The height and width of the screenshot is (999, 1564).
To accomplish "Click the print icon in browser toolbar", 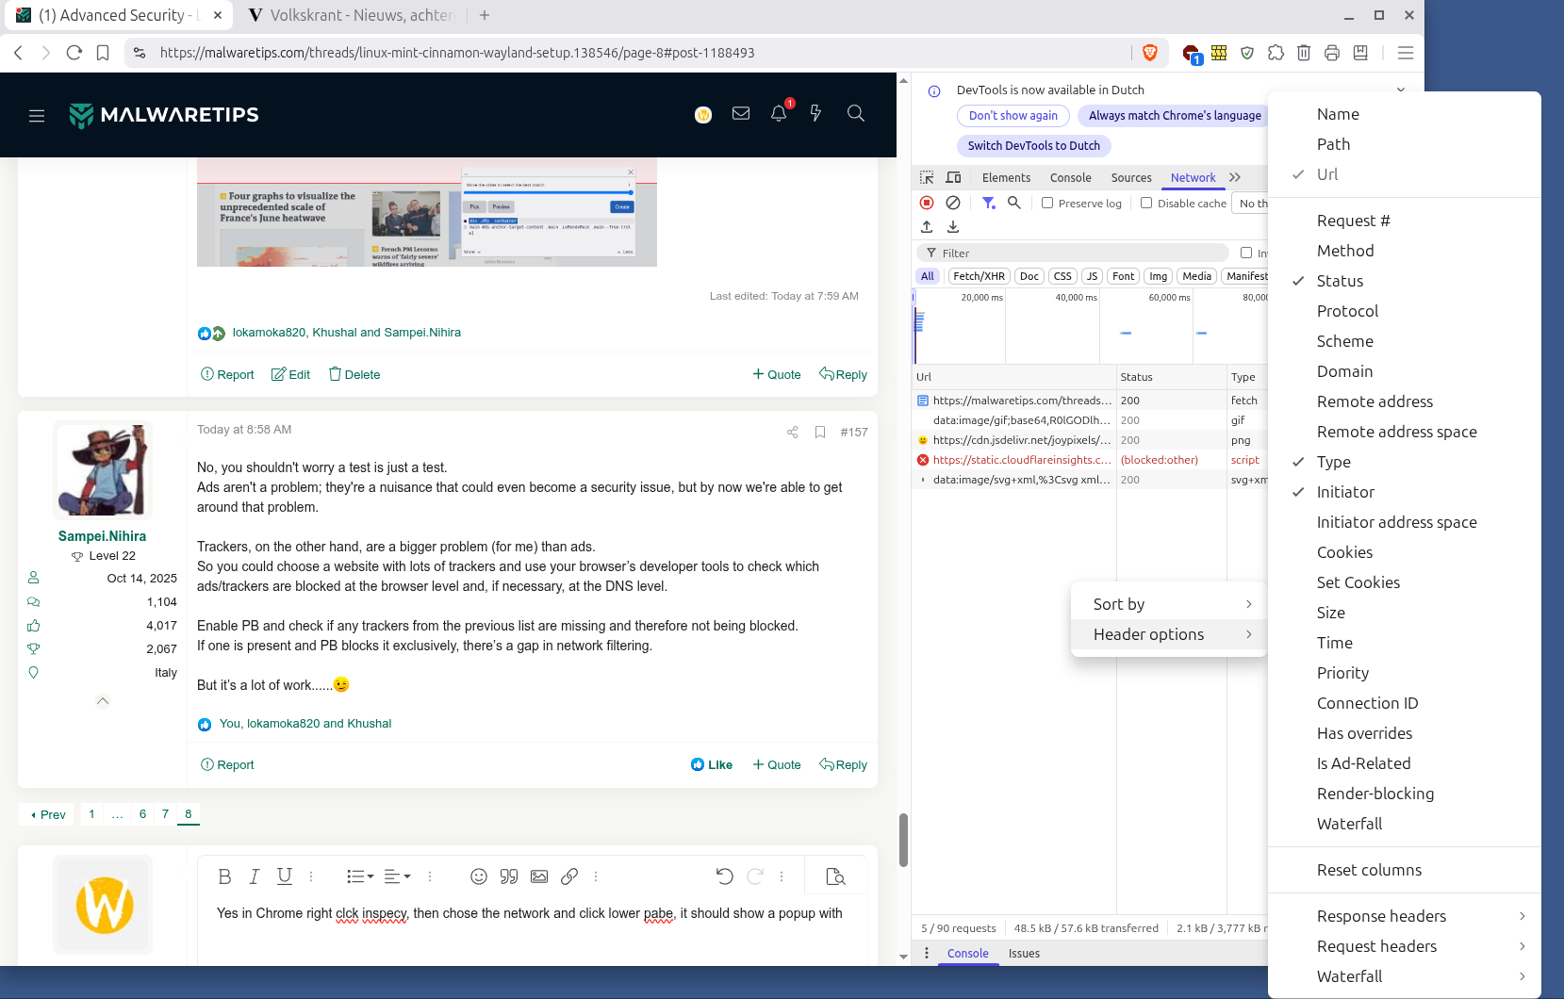I will point(1332,53).
